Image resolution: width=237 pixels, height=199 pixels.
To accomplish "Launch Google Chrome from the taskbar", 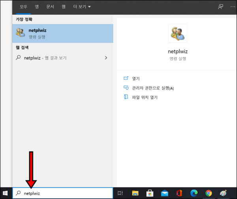I will 209,193.
